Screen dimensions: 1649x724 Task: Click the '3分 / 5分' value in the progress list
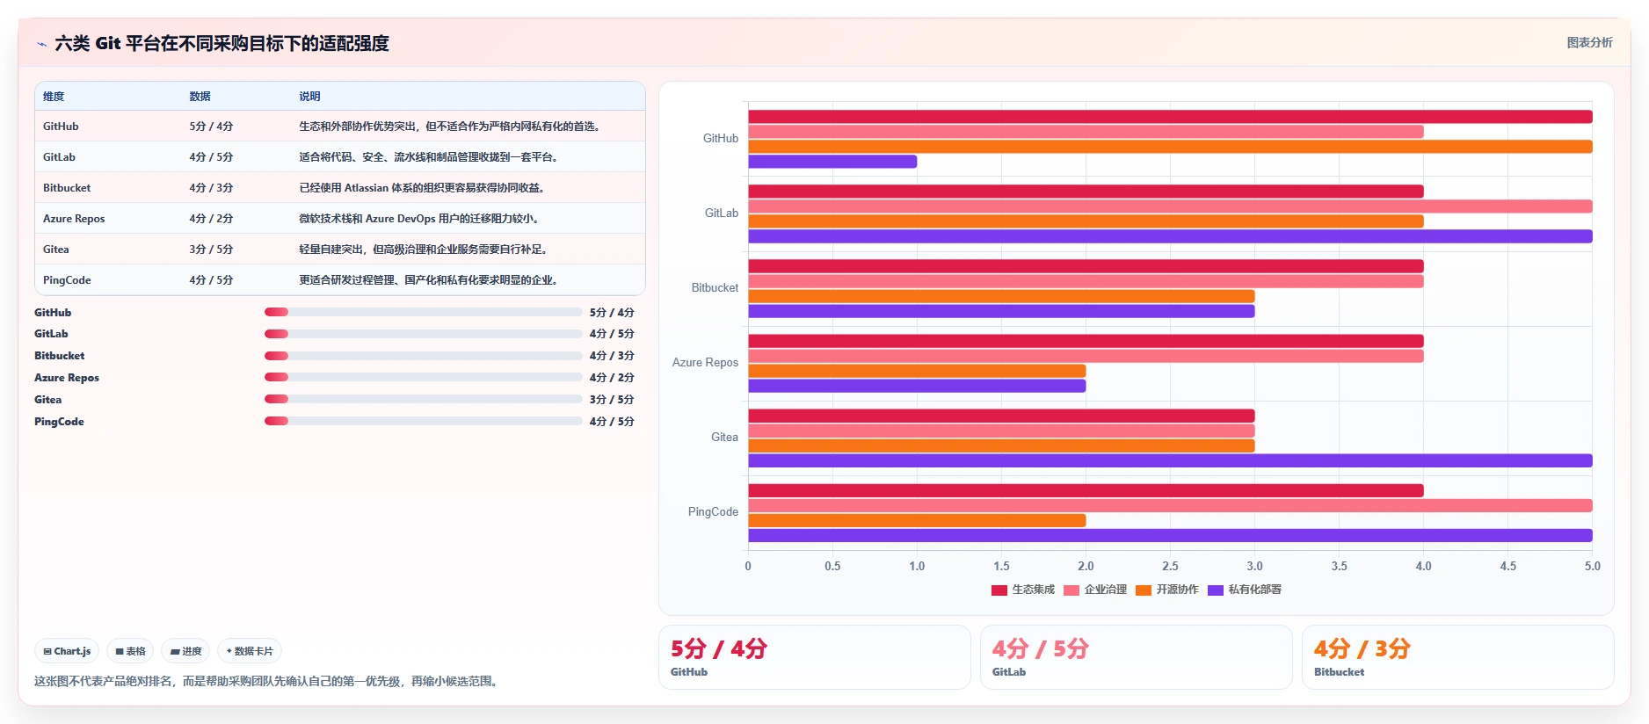click(612, 400)
